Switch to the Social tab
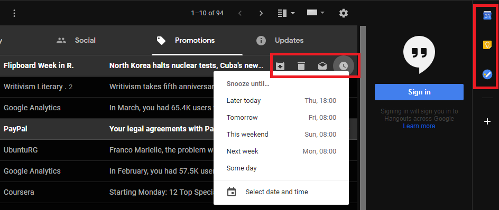 coord(76,40)
